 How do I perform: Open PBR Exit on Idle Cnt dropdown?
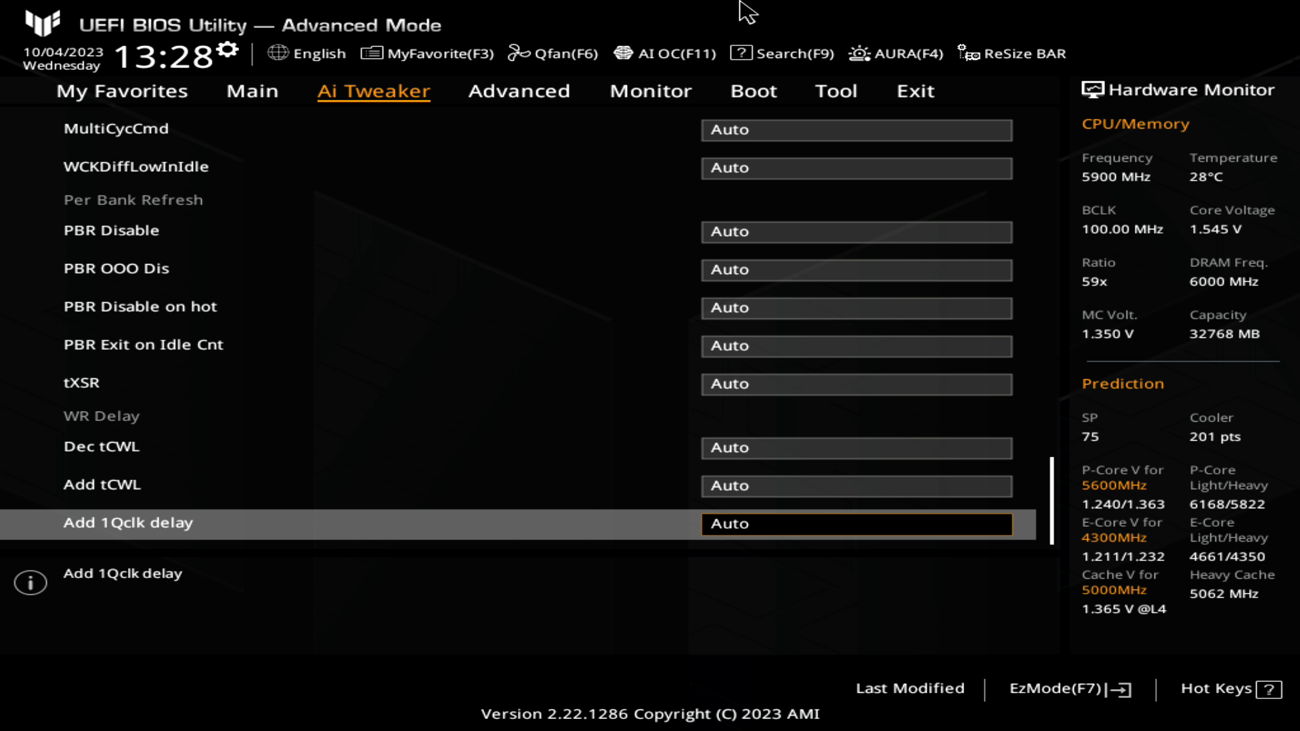[857, 346]
